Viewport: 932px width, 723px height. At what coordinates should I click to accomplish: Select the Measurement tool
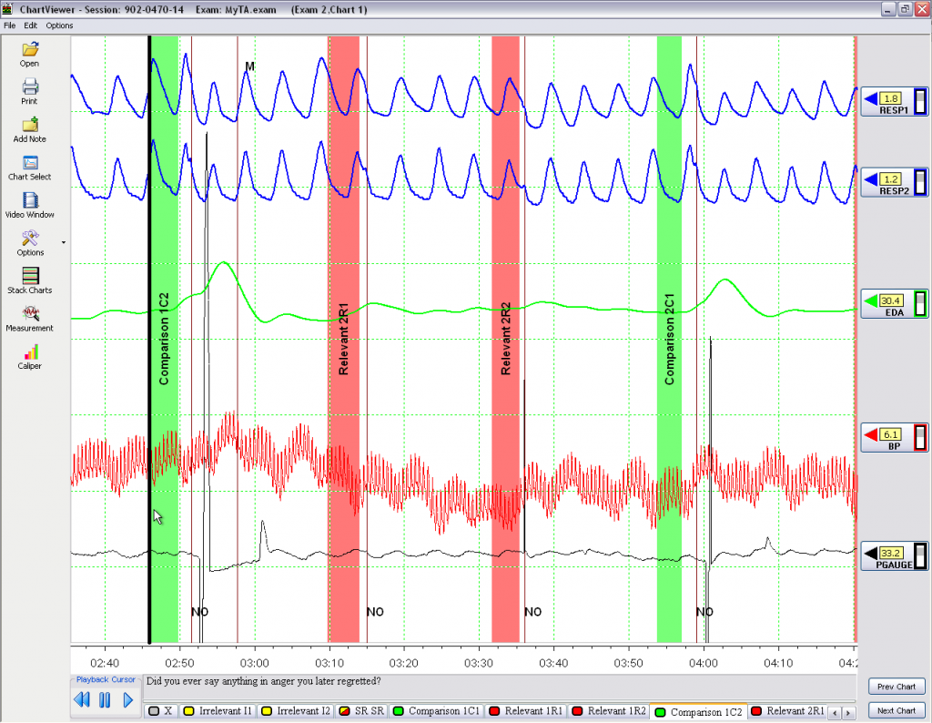[x=30, y=314]
